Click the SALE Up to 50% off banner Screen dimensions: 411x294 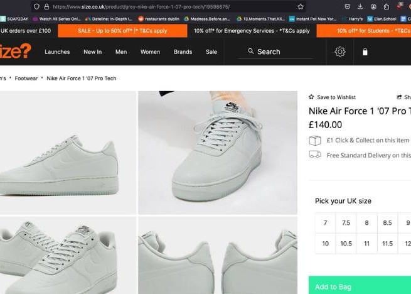122,31
